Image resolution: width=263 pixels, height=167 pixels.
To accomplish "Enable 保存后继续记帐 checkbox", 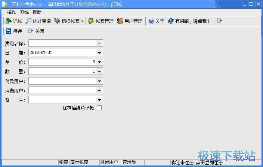I will click(x=99, y=107).
